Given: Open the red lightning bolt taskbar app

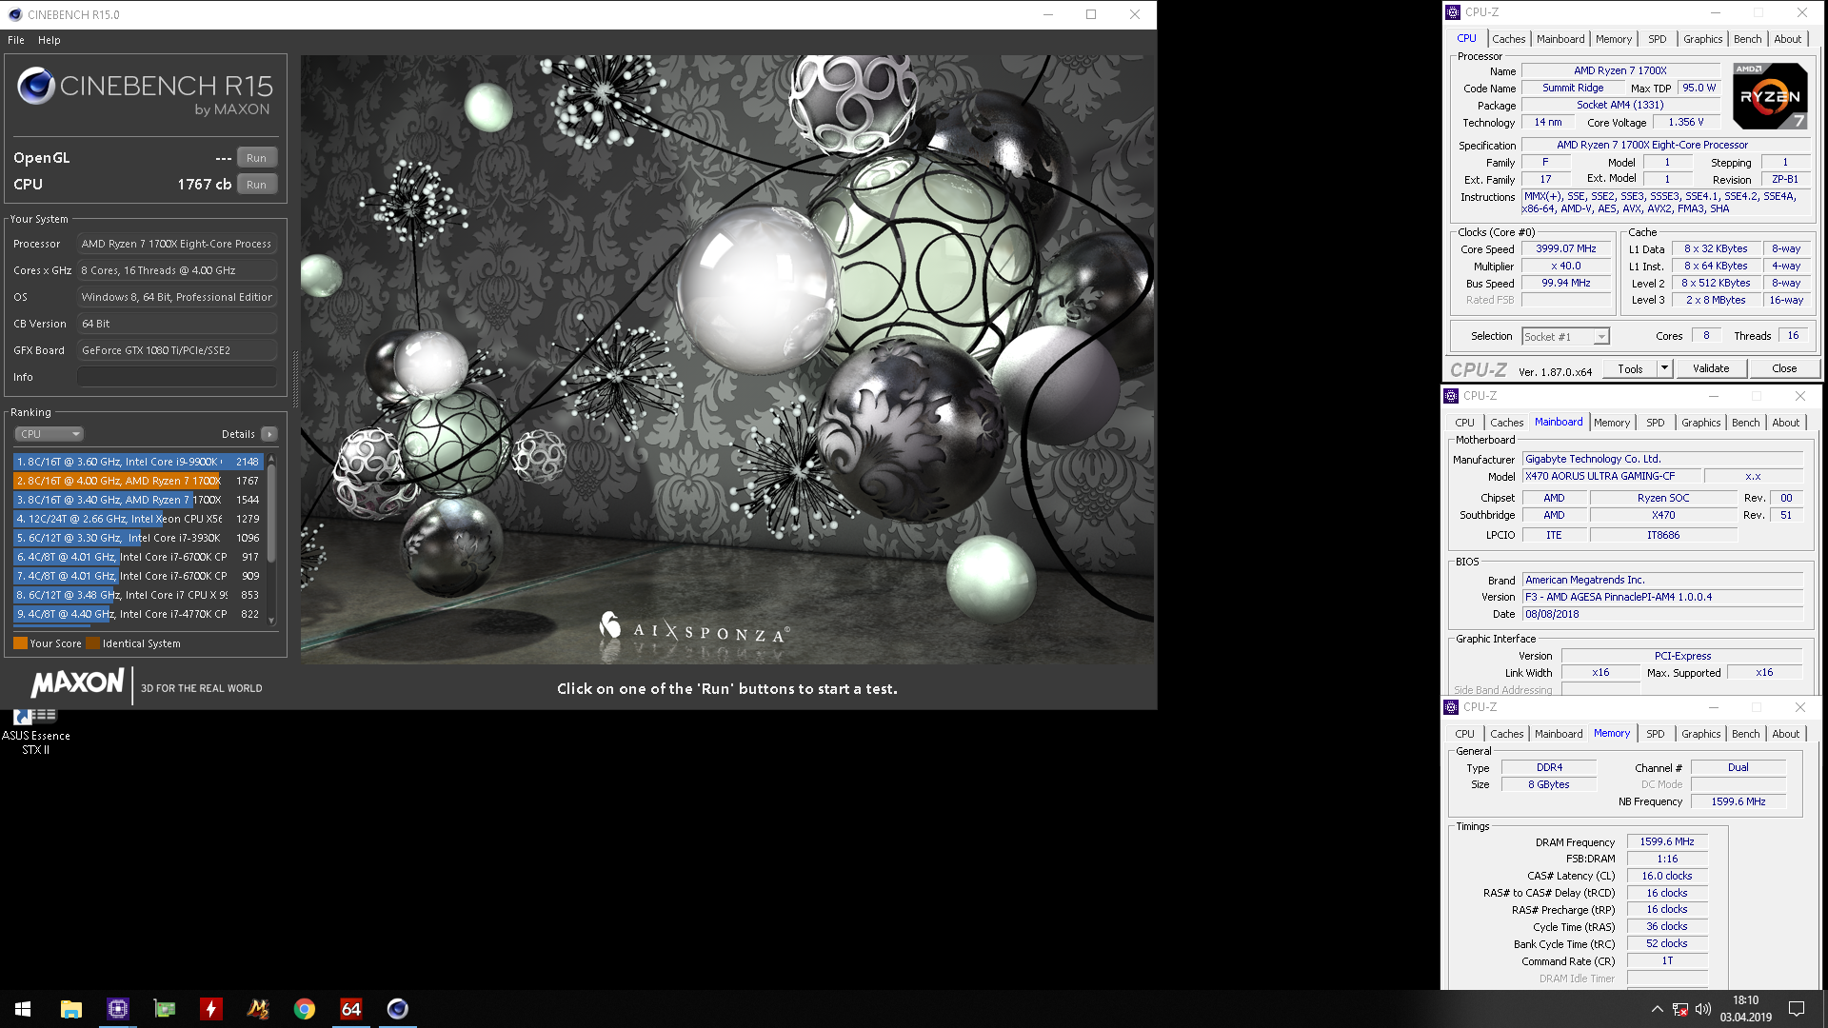Looking at the screenshot, I should 211,1009.
